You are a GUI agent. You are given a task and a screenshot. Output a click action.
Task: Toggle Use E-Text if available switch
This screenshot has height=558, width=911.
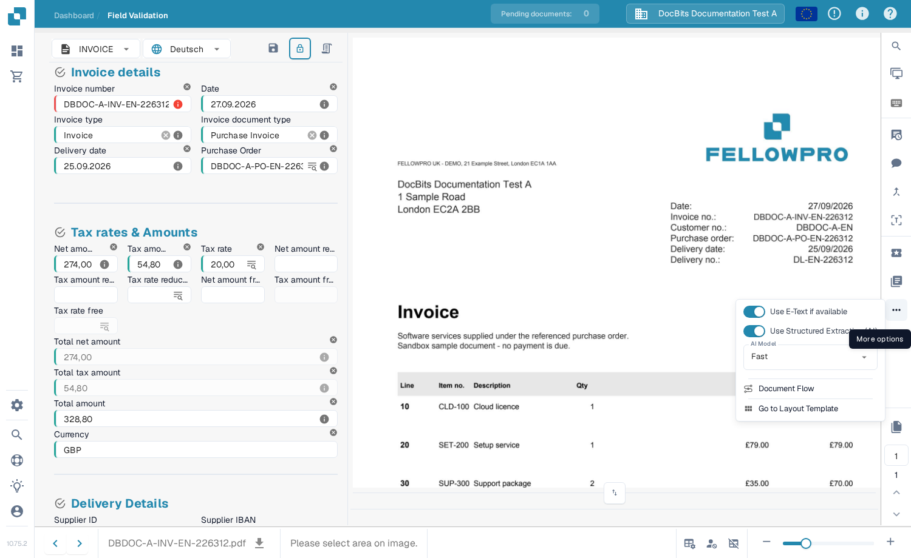point(754,312)
